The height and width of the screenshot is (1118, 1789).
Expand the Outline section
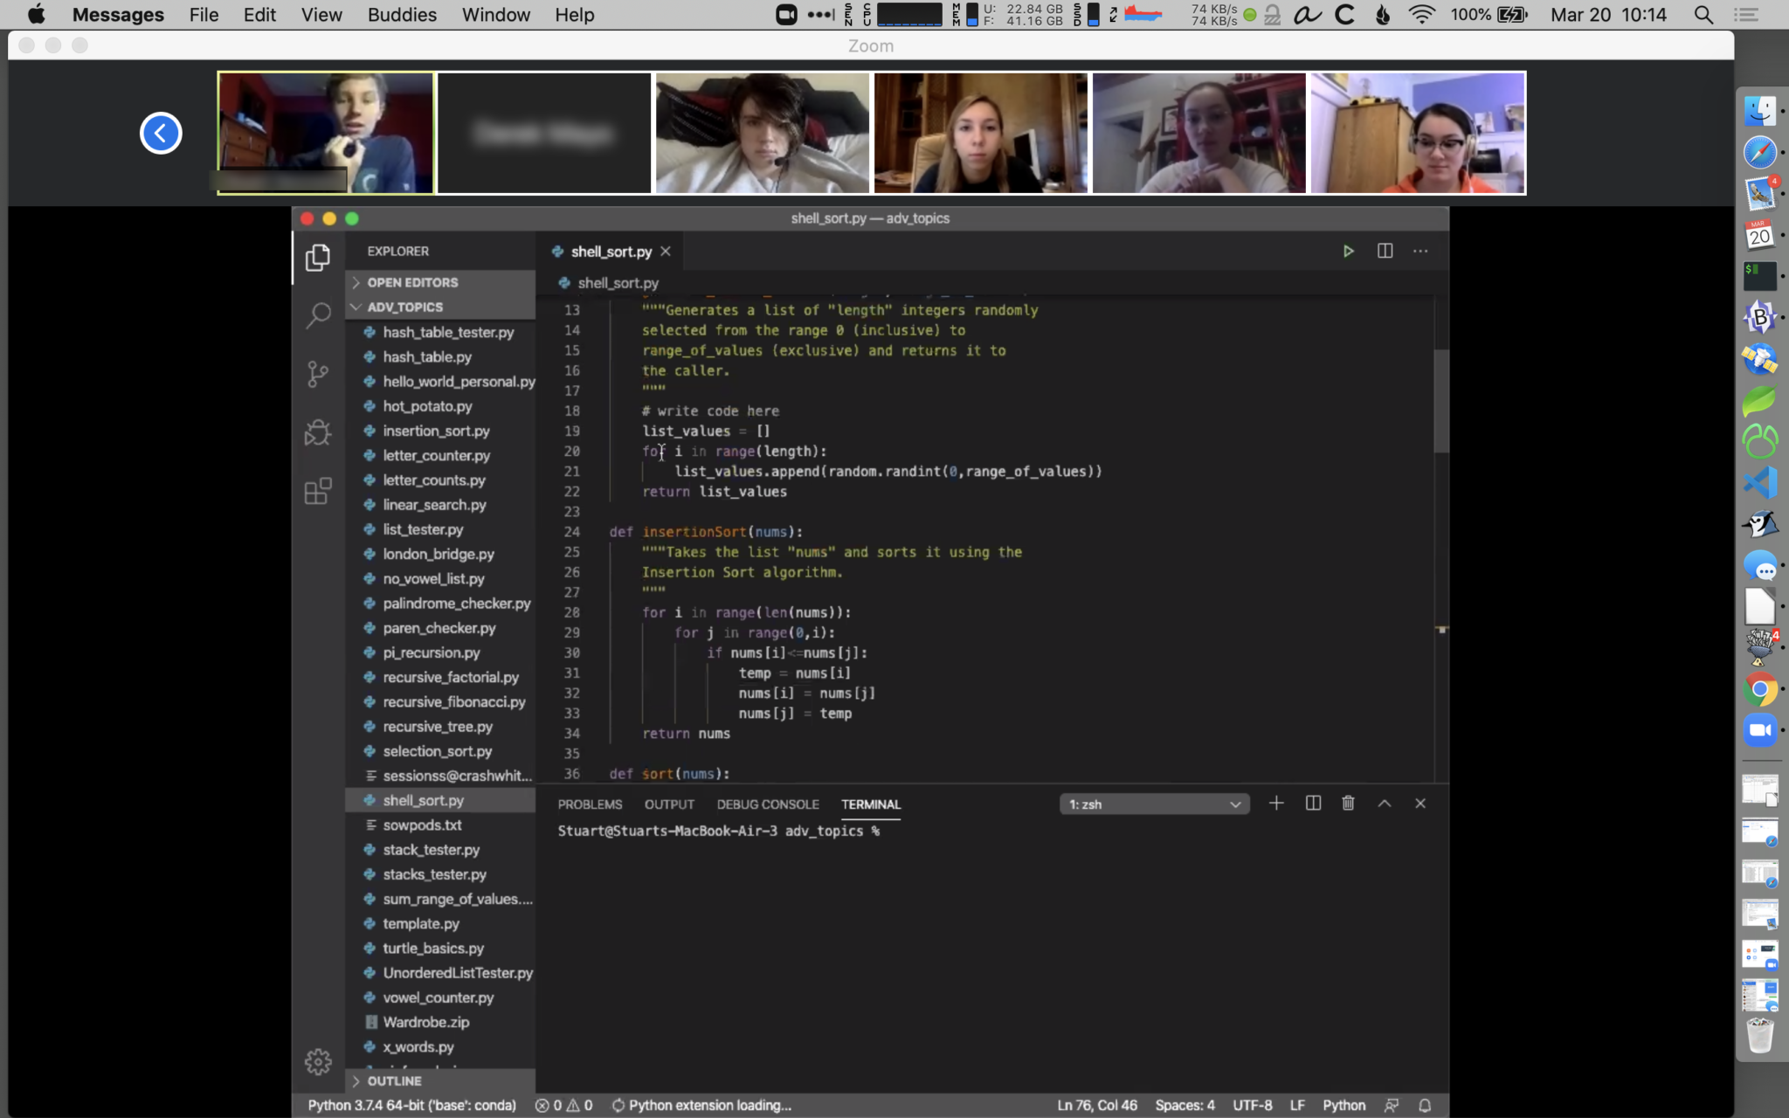point(394,1080)
